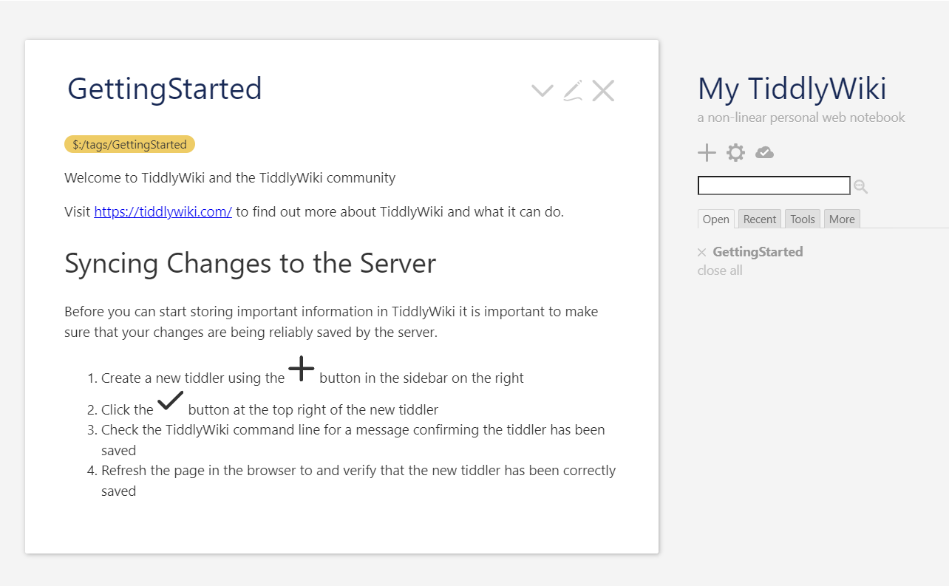949x586 pixels.
Task: Close the GettingStarted tiddler with X icon
Action: click(603, 90)
